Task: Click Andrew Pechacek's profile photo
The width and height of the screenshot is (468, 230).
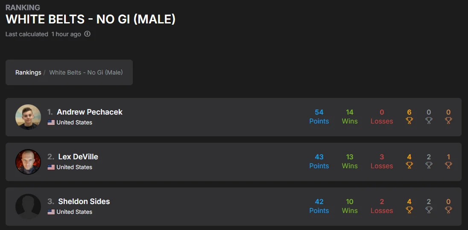Action: (x=28, y=117)
